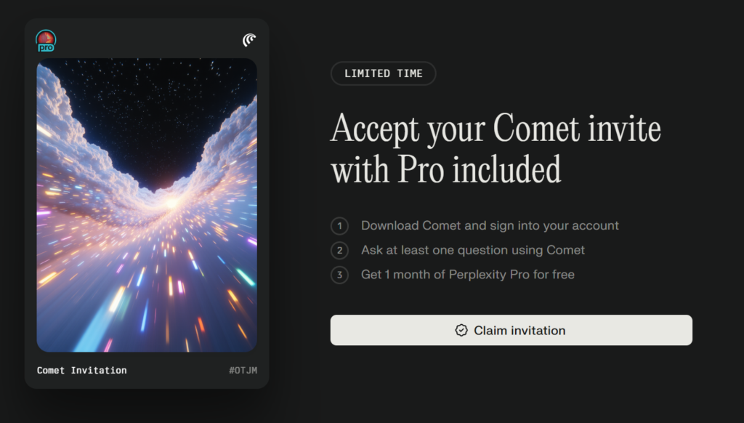Click the starry night sky in the artwork
This screenshot has width=744, height=423.
(x=145, y=94)
